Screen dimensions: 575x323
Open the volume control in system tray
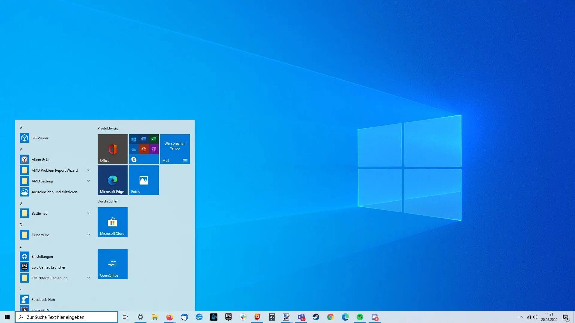pos(535,317)
